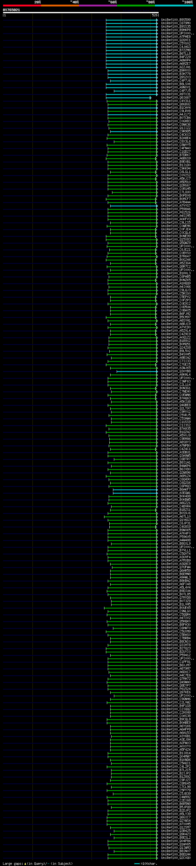The width and height of the screenshot is (196, 866).
Task: Select the UniRef100_B2A8E4 label
Action: tap(175, 138)
